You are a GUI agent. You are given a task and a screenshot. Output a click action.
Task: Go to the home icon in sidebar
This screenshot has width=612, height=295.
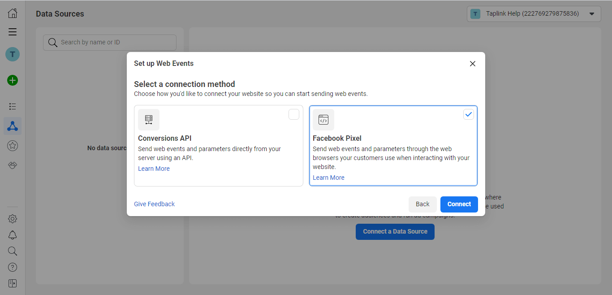coord(13,13)
